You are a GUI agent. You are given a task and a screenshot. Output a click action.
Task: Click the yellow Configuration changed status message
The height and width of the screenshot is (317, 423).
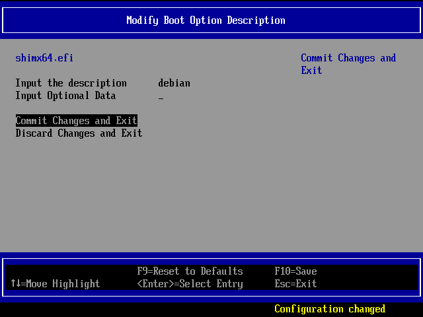click(x=329, y=309)
